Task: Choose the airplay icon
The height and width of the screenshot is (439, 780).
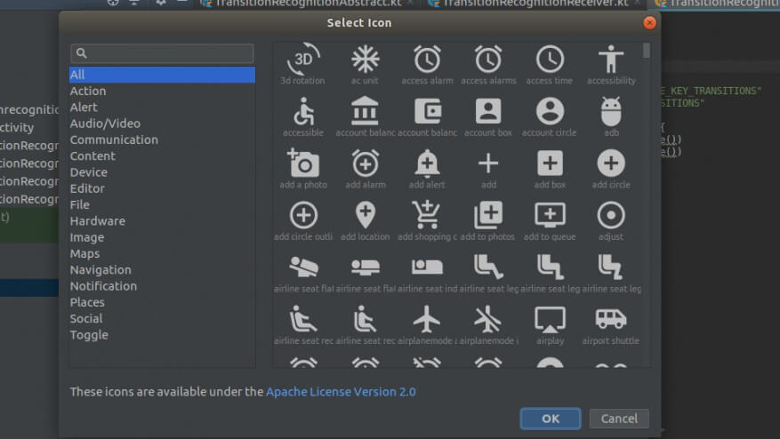Action: (550, 319)
